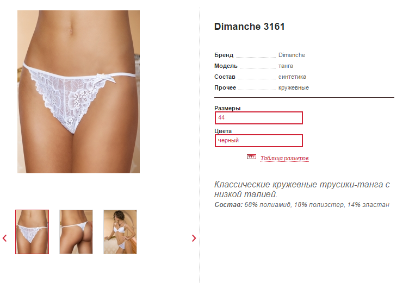Click the Цвета section label

pos(223,131)
